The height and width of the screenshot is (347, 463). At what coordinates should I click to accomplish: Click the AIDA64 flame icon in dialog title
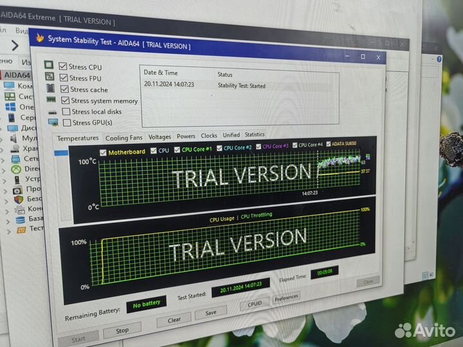tap(40, 39)
